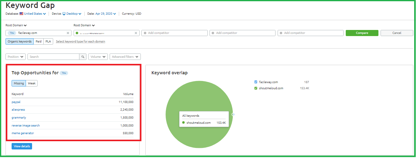This screenshot has height=158, width=416.
Task: Open the reverse image search keyword link
Action: coord(26,126)
